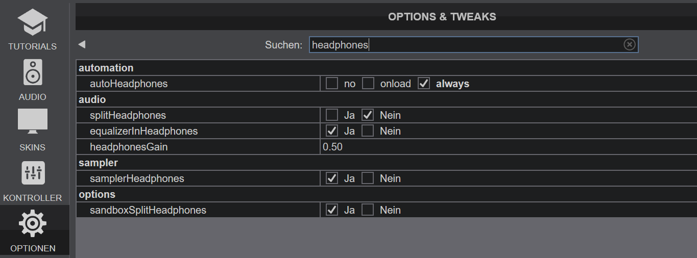
Task: Enable splitHeadphones with the Ja checkbox
Action: [x=332, y=115]
